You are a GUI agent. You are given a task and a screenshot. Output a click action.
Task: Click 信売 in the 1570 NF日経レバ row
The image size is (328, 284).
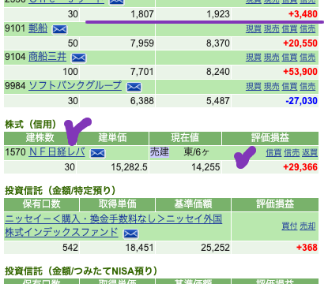292,152
